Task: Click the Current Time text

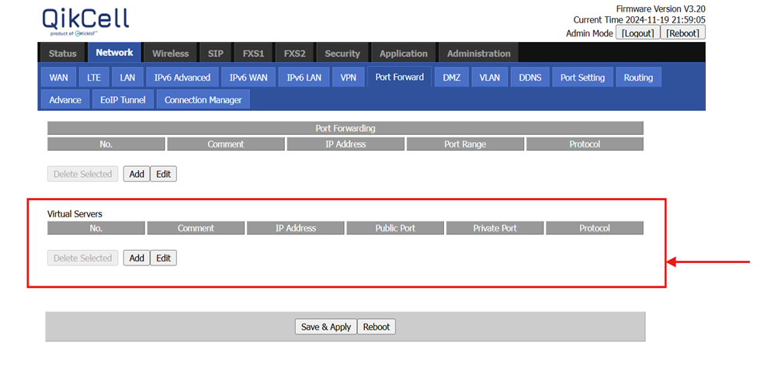Action: pos(639,19)
